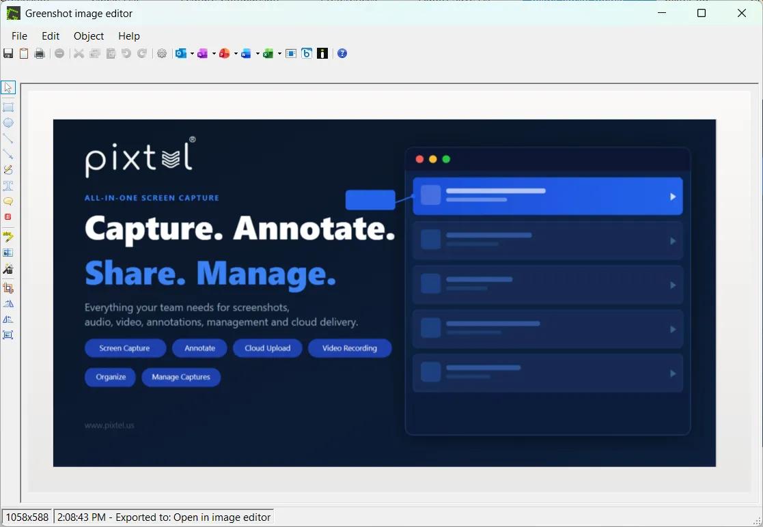Click the Save image icon
Screen dimensions: 763x527
click(x=8, y=53)
